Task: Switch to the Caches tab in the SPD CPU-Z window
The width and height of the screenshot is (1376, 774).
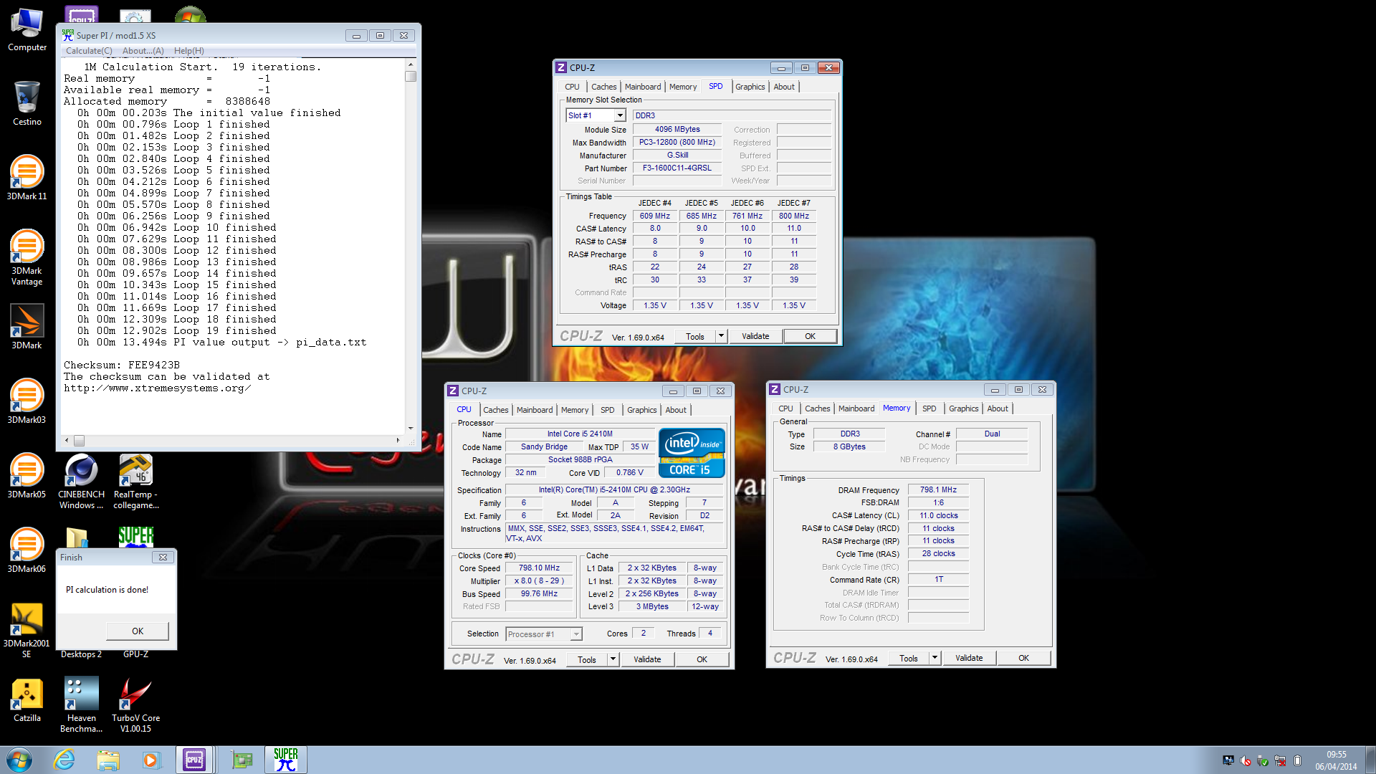Action: point(603,87)
